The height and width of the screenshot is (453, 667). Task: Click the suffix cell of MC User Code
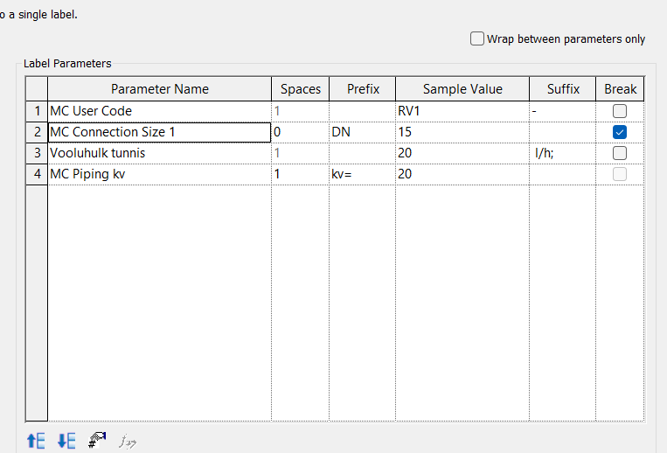(563, 111)
